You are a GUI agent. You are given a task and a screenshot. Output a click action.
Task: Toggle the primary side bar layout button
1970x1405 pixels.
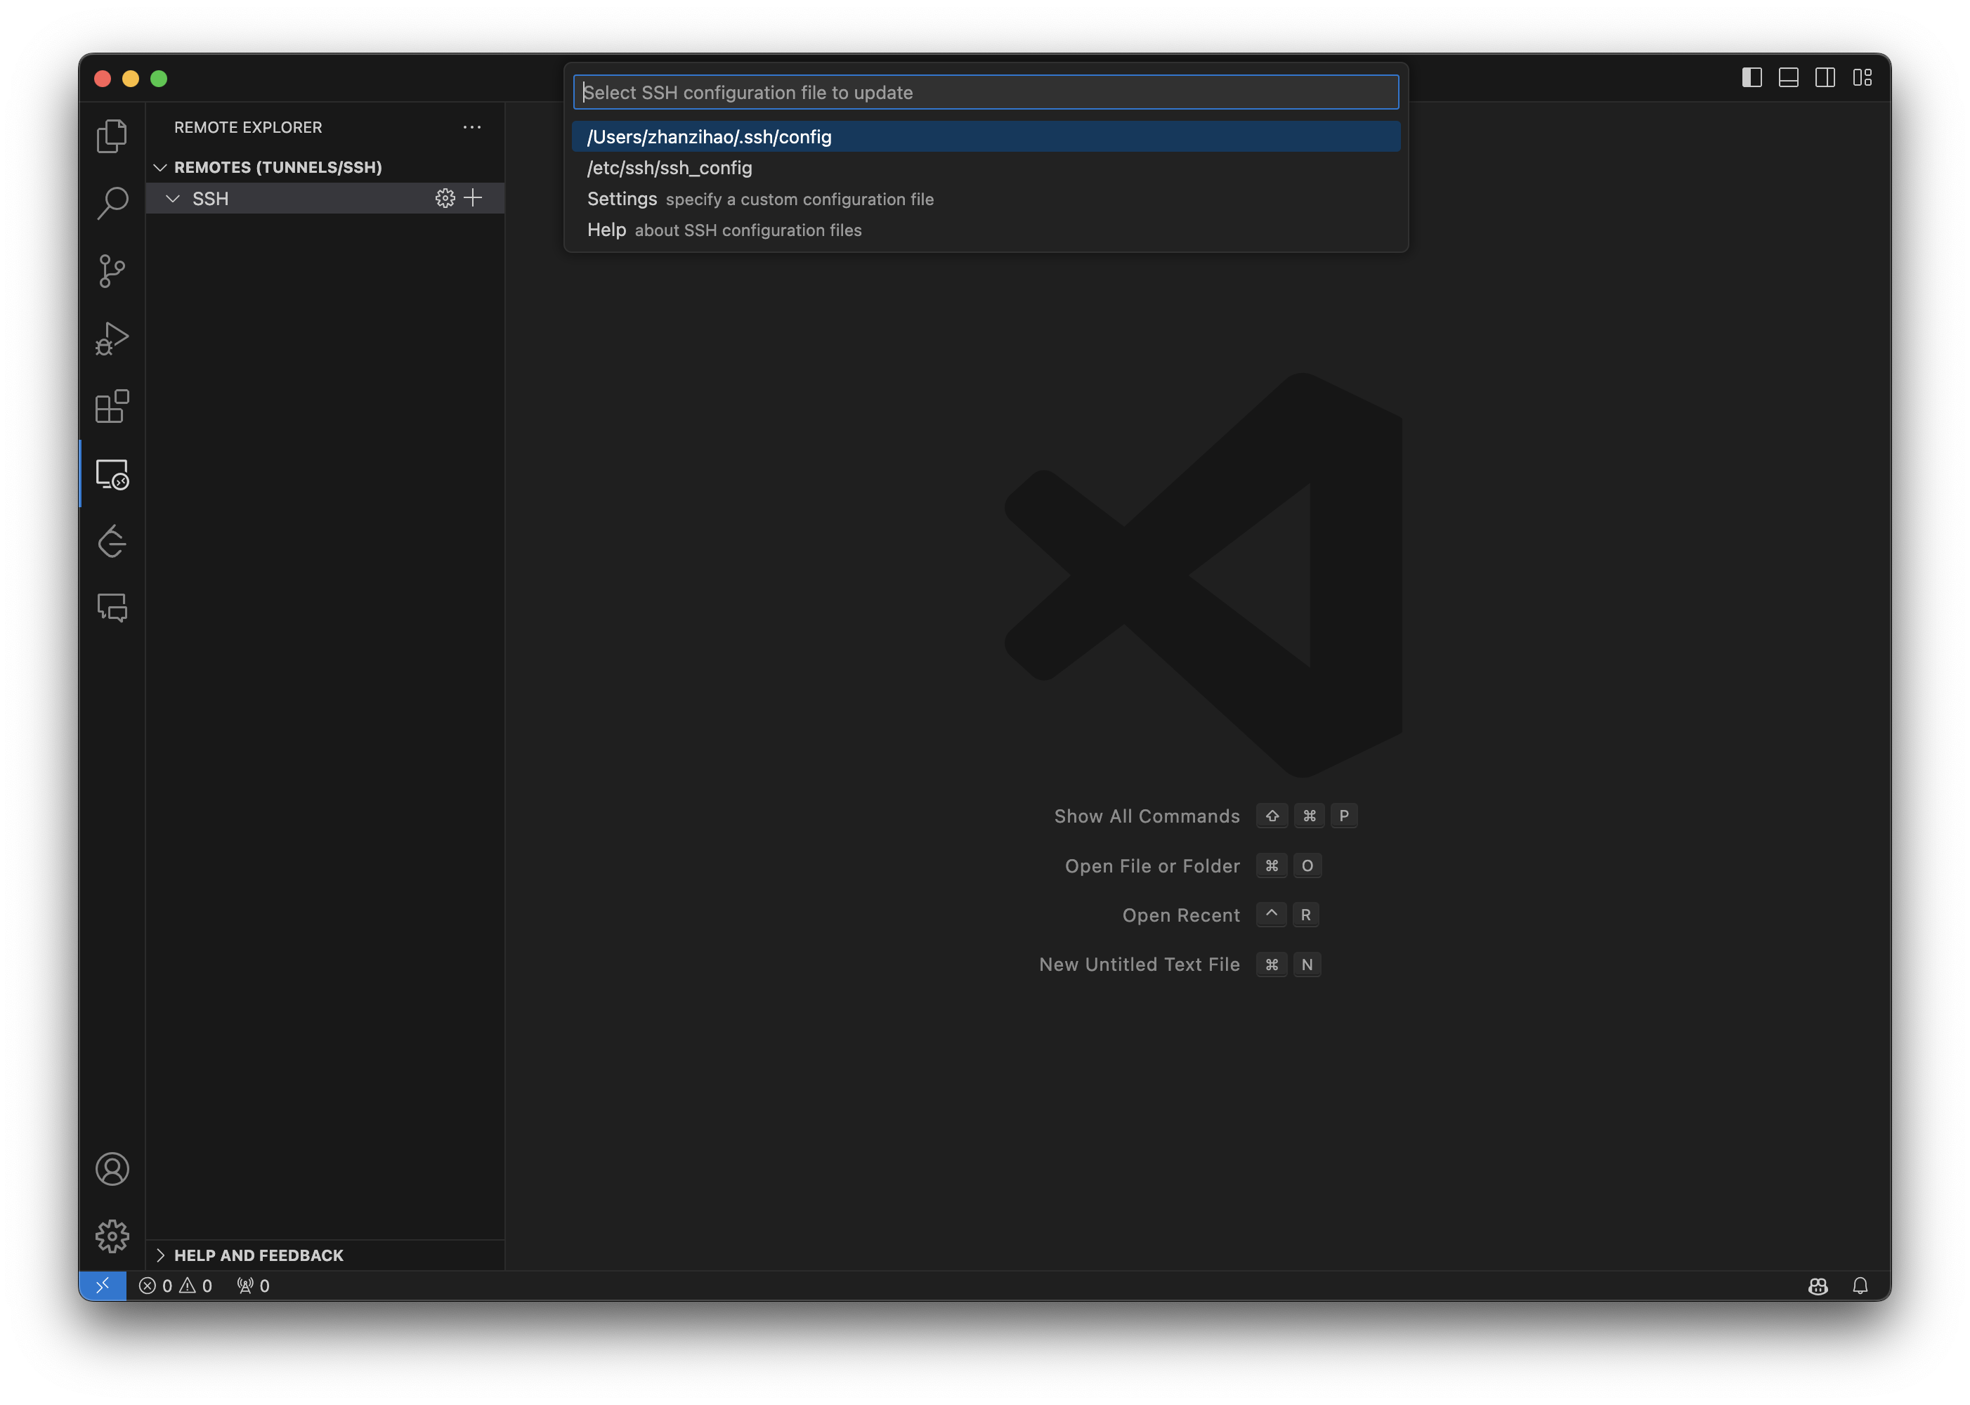coord(1751,78)
